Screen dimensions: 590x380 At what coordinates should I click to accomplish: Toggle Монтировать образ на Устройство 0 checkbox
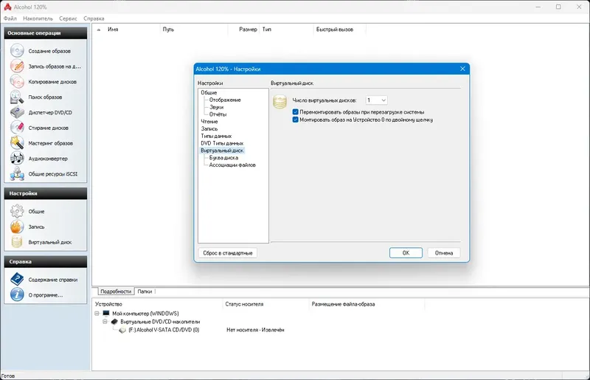296,120
